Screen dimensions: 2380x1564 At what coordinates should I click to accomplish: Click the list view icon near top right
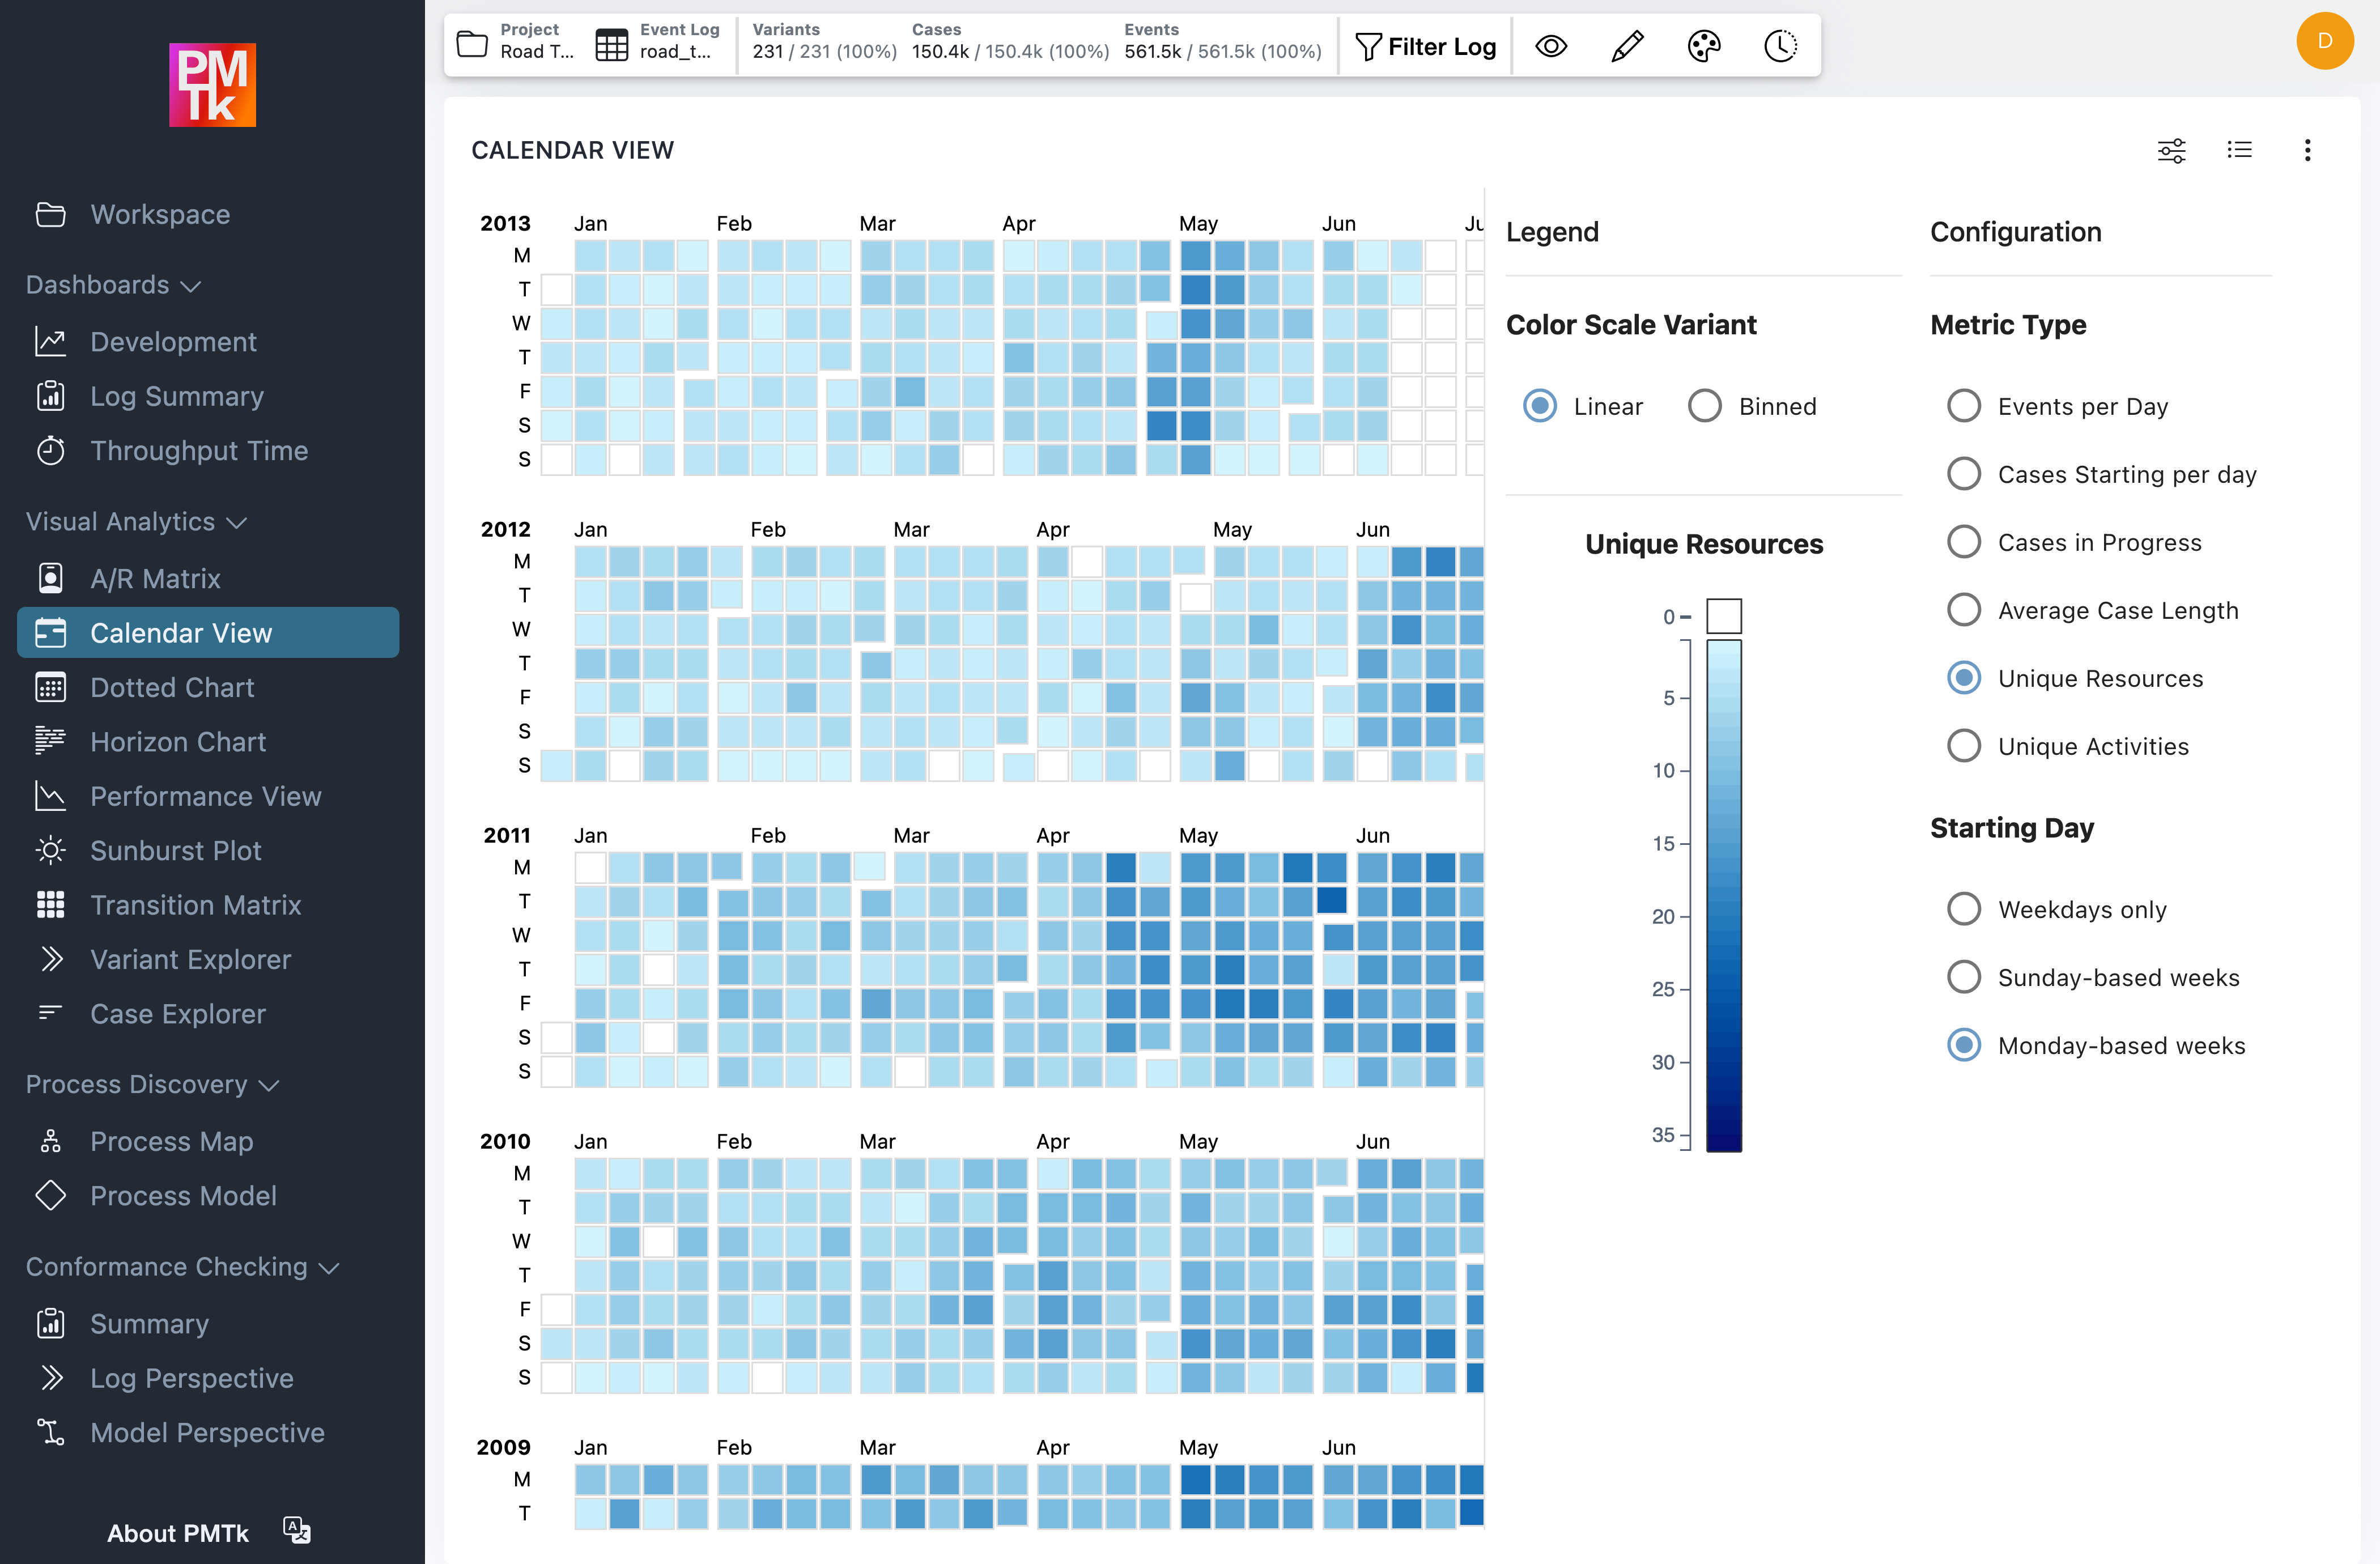(2240, 149)
